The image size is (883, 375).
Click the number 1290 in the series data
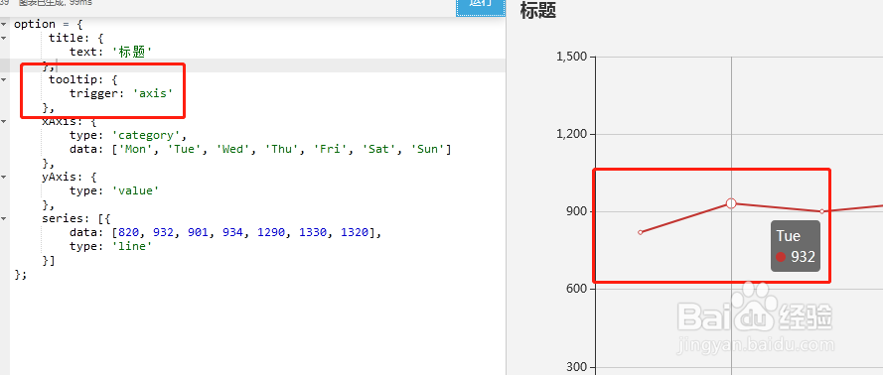pyautogui.click(x=271, y=233)
